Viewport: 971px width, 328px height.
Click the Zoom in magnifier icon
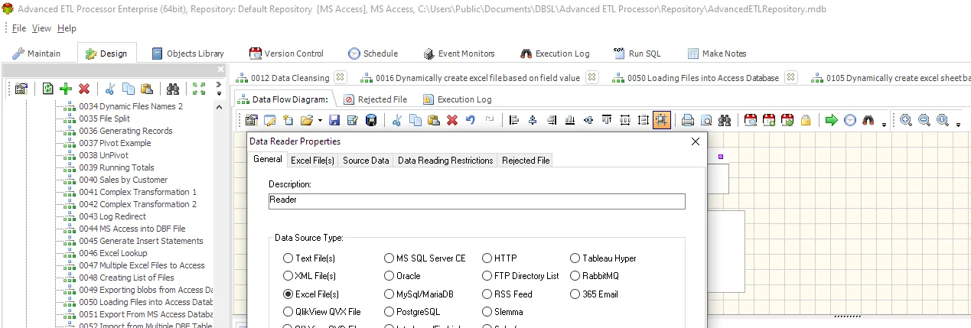pyautogui.click(x=906, y=120)
